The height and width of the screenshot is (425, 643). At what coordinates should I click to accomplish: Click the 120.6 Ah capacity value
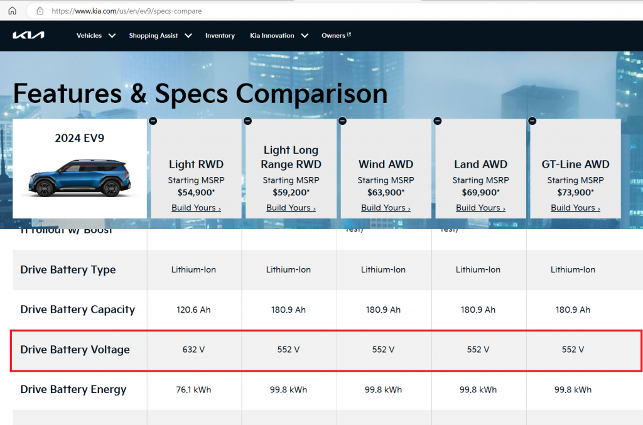(193, 310)
